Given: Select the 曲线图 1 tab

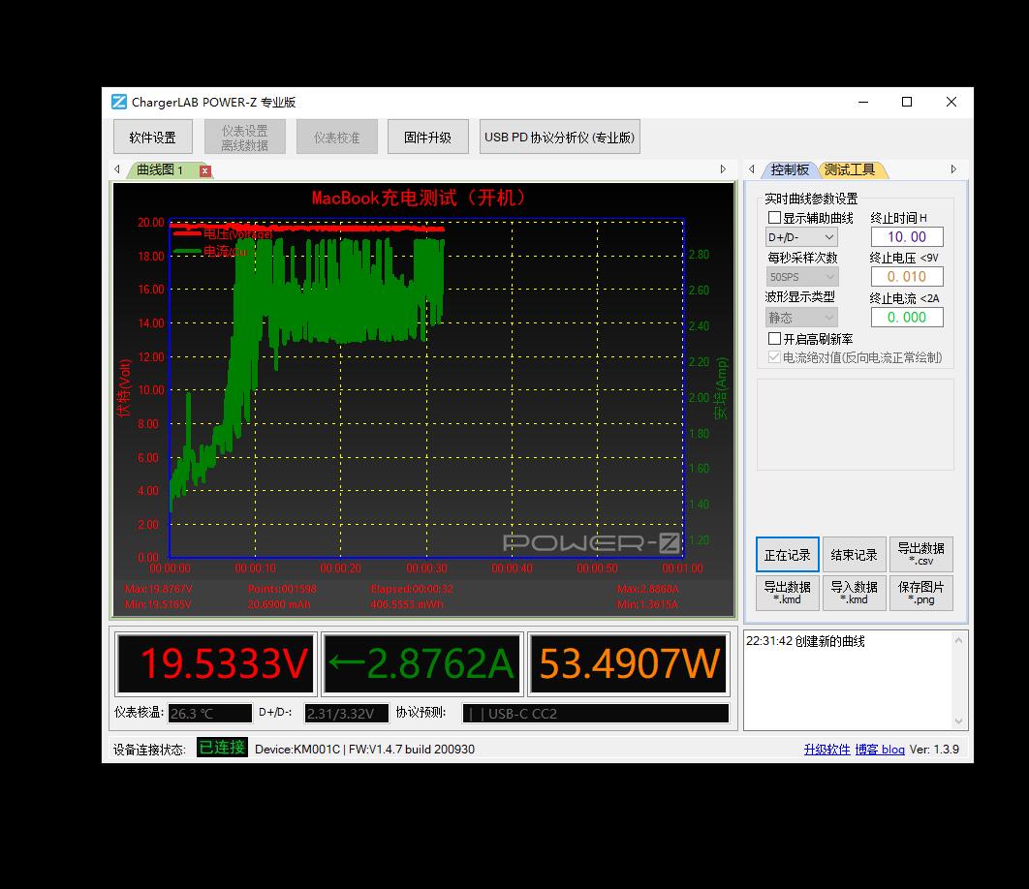Looking at the screenshot, I should pos(160,169).
